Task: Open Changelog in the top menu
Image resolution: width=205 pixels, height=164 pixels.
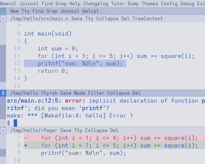Action: tap(96, 4)
